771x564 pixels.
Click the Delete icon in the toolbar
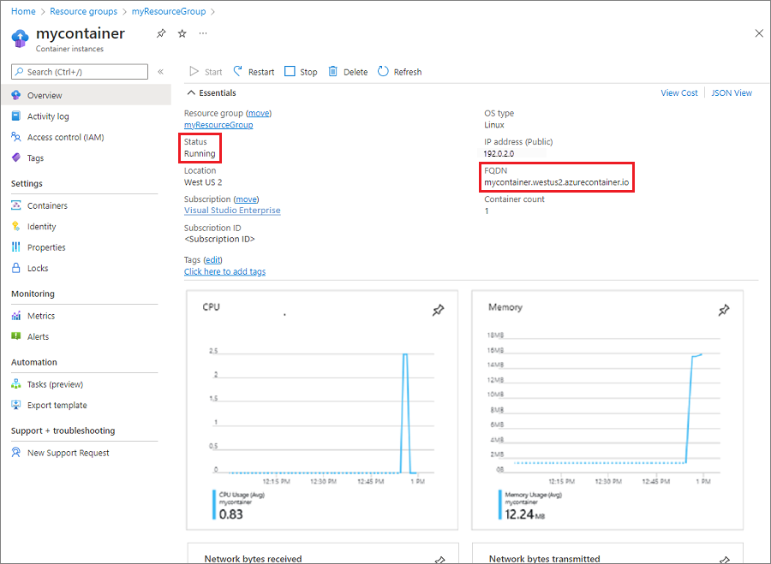[347, 72]
